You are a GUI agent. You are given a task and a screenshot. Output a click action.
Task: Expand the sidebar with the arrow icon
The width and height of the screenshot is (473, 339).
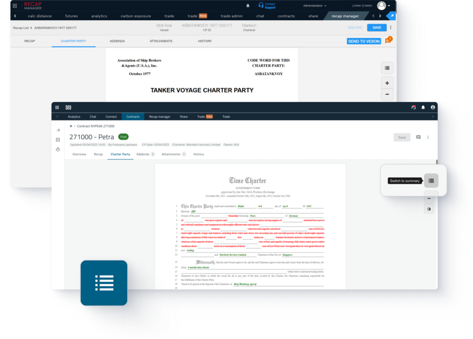[58, 130]
